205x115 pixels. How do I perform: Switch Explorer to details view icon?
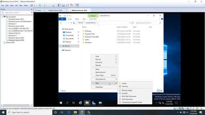click(x=159, y=91)
